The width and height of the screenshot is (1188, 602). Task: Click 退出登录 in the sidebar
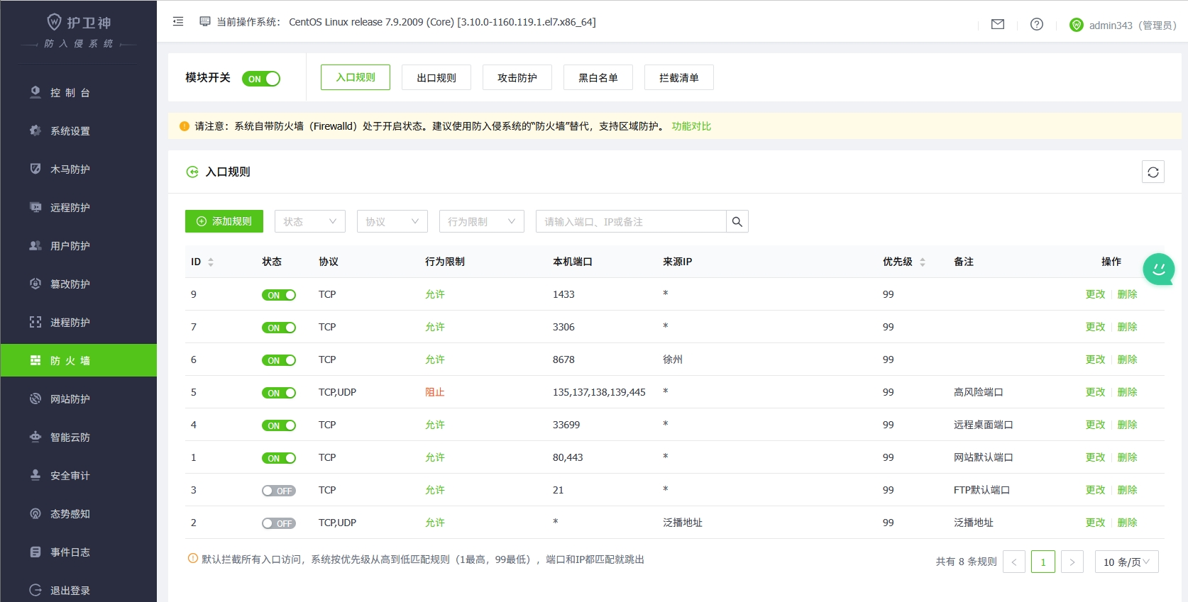point(79,590)
